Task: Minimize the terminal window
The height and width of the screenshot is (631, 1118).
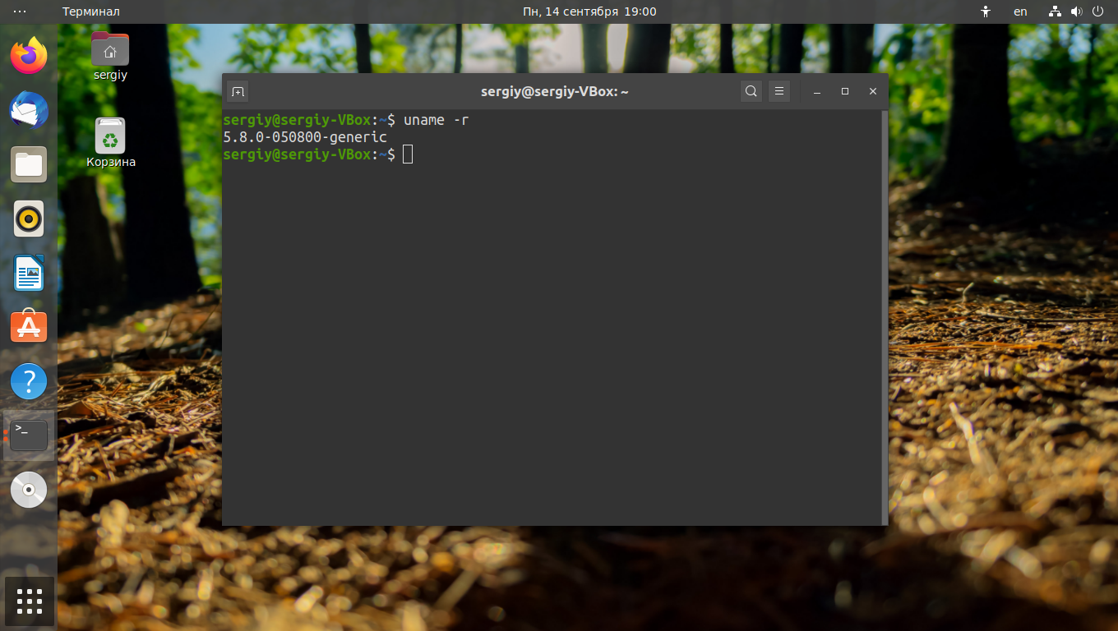Action: (x=817, y=91)
